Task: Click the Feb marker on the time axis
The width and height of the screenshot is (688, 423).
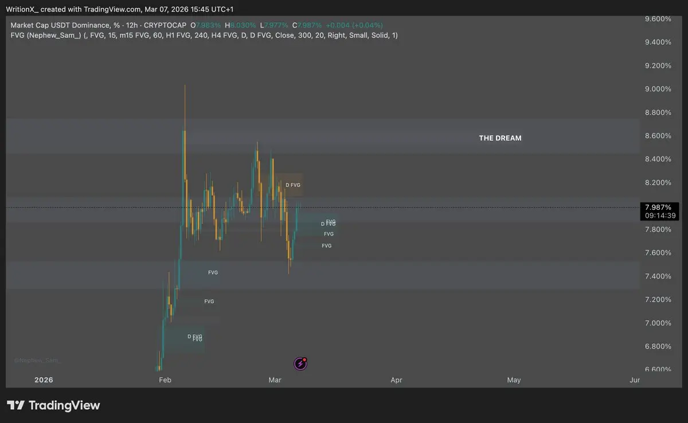Action: [165, 380]
